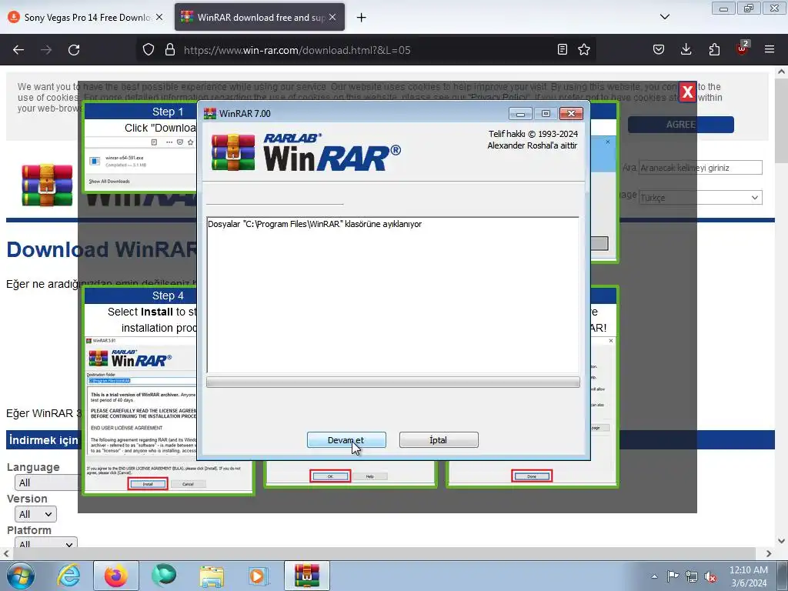Click the site padlock security icon
This screenshot has width=788, height=591.
[x=170, y=50]
